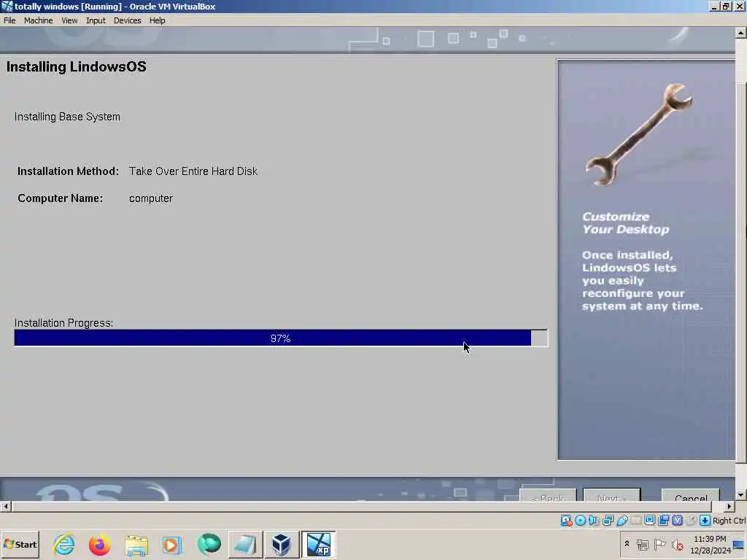Click the Installation Method label
The height and width of the screenshot is (560, 747).
[x=68, y=171]
